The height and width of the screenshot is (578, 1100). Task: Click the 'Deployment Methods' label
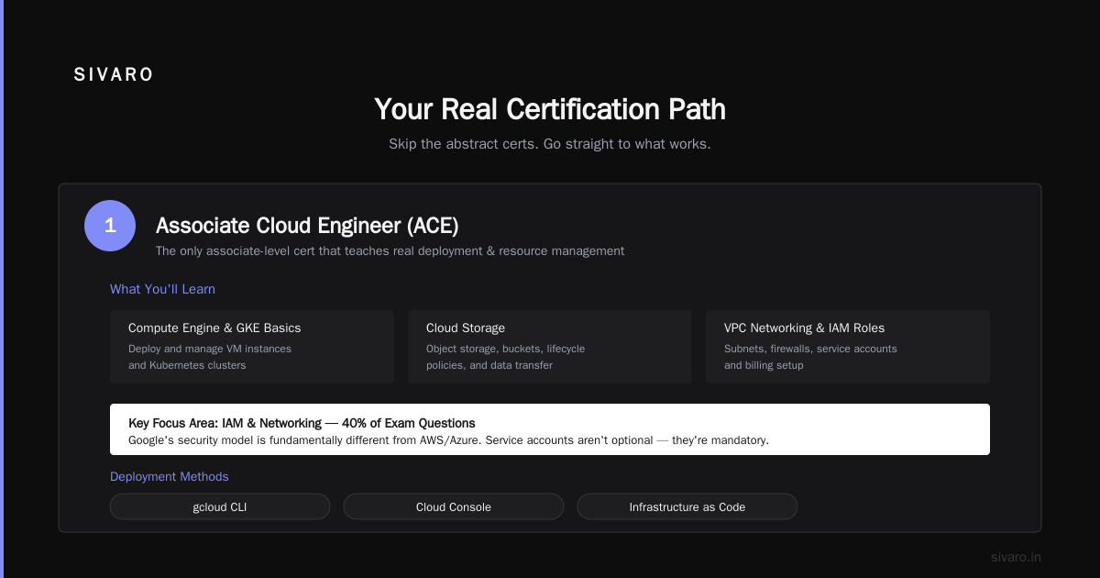tap(170, 476)
